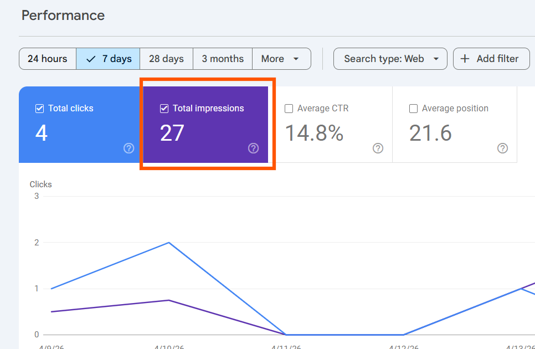Disable the Total impressions metric checkbox
535x349 pixels.
(164, 108)
